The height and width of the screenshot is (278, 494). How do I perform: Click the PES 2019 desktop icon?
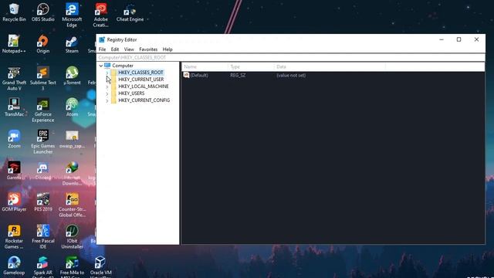point(43,202)
